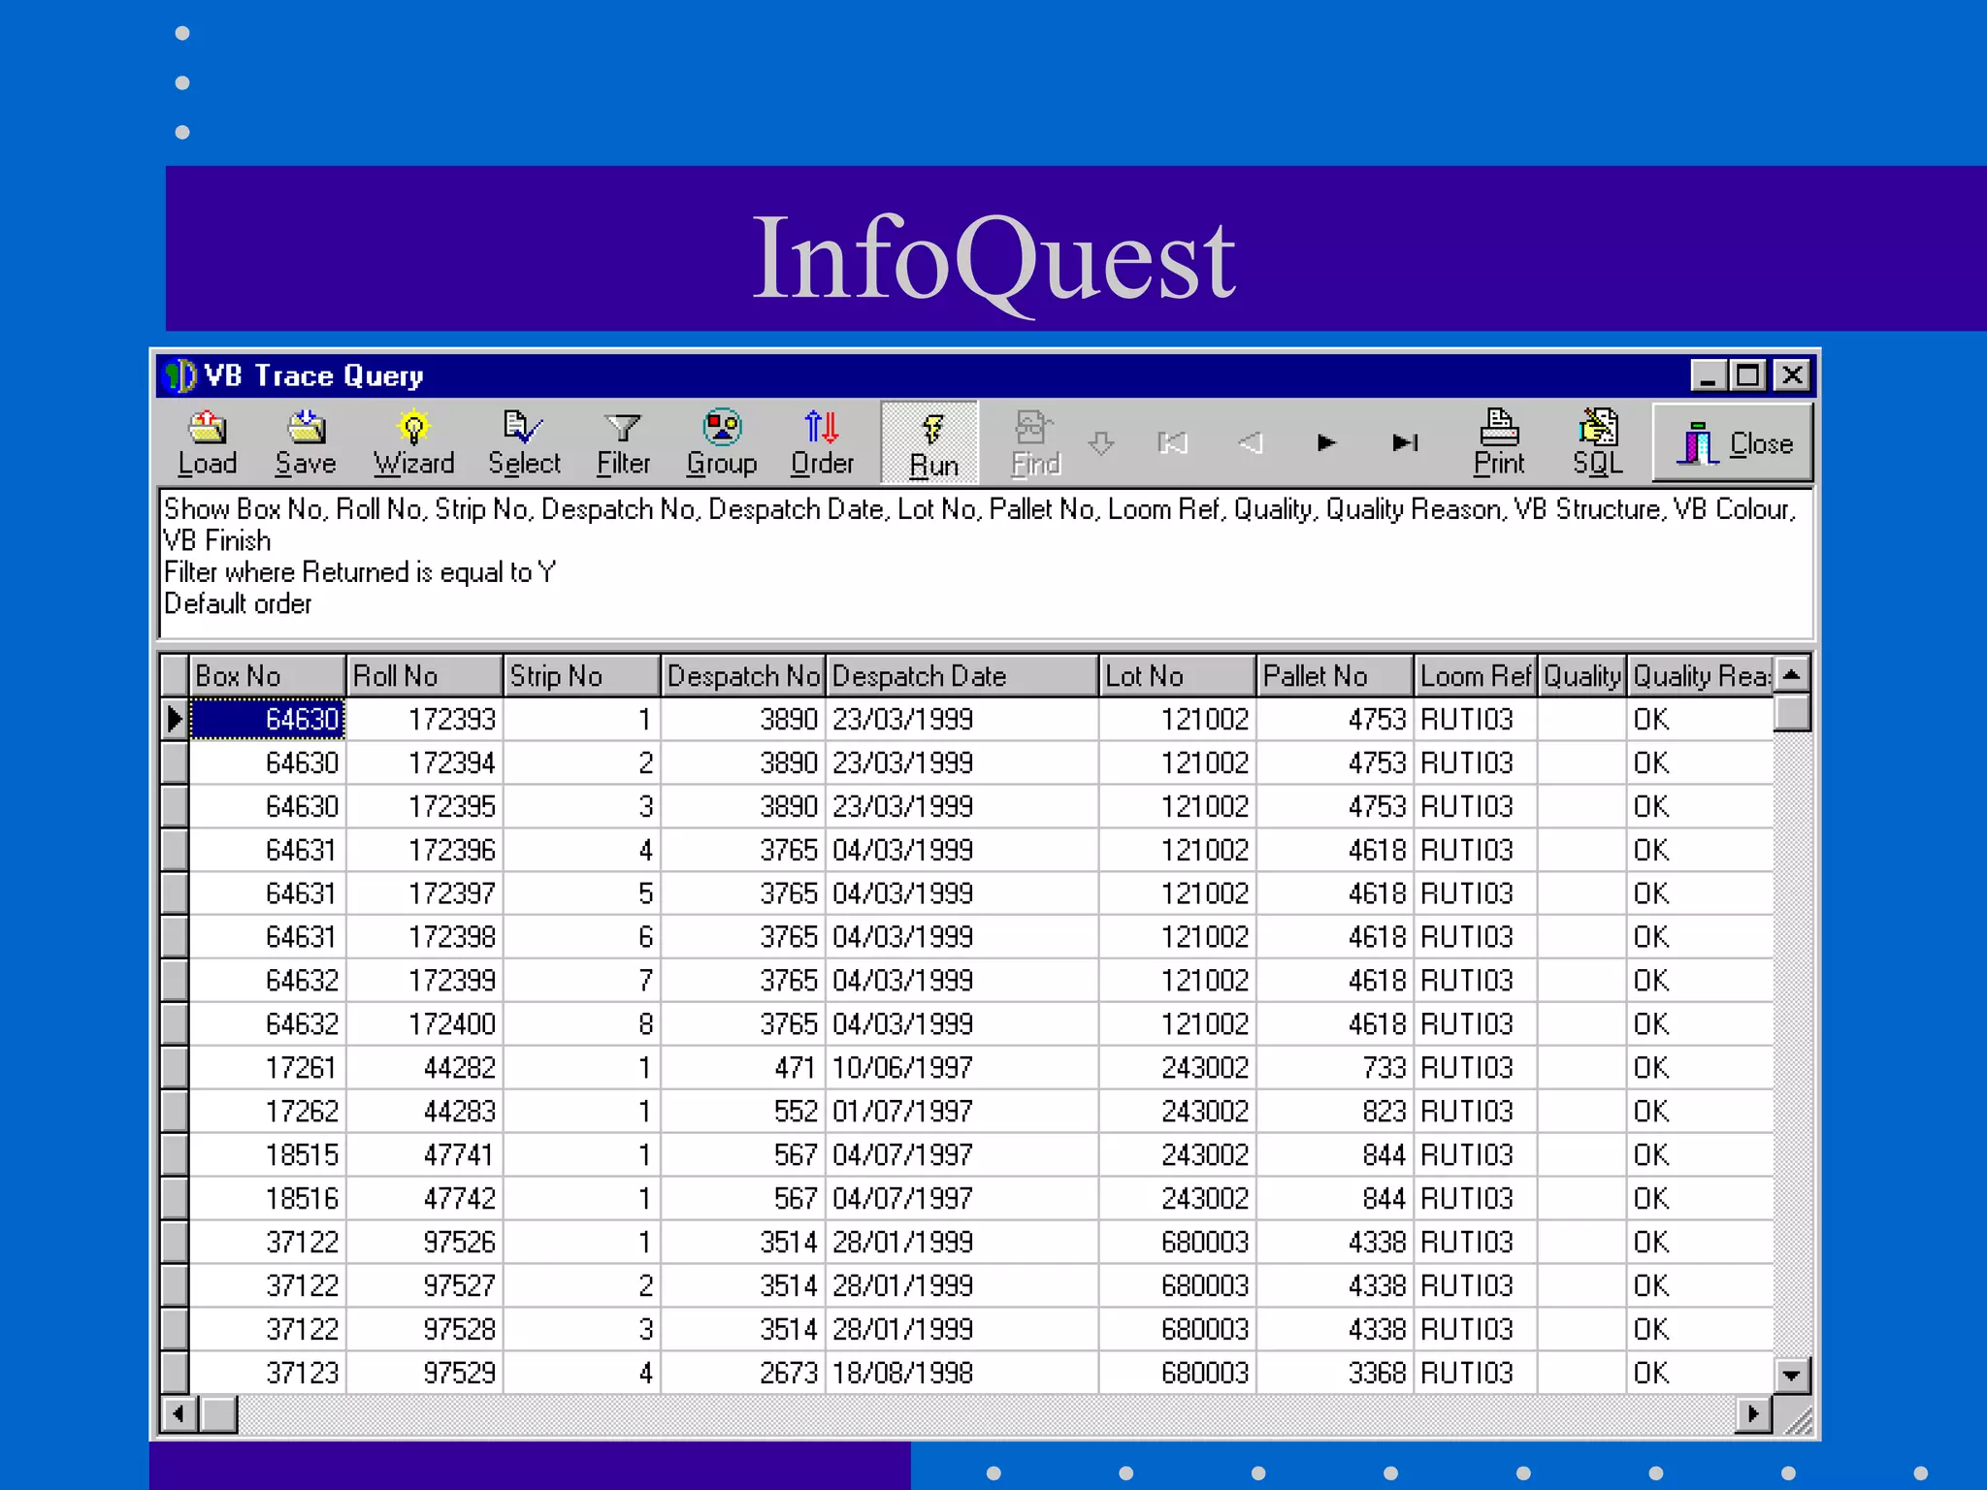Click the vertical scrollbar thumb

1792,712
